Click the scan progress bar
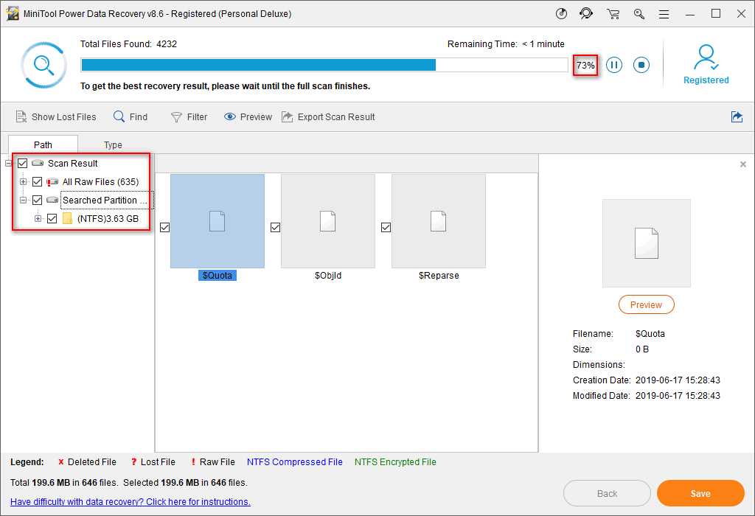The height and width of the screenshot is (516, 755). tap(324, 65)
